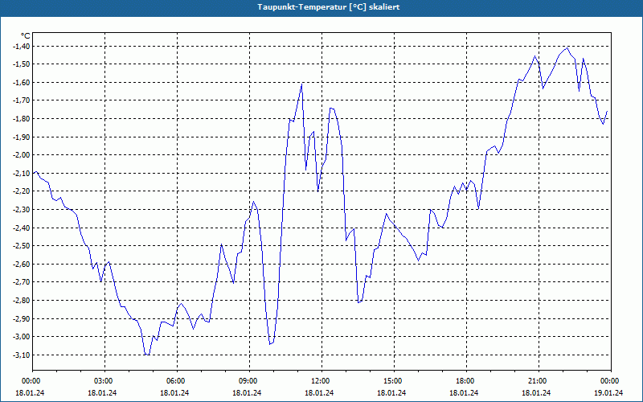Click the -2,20 y-axis value
Viewport: 643px width, 402px height.
[x=22, y=191]
